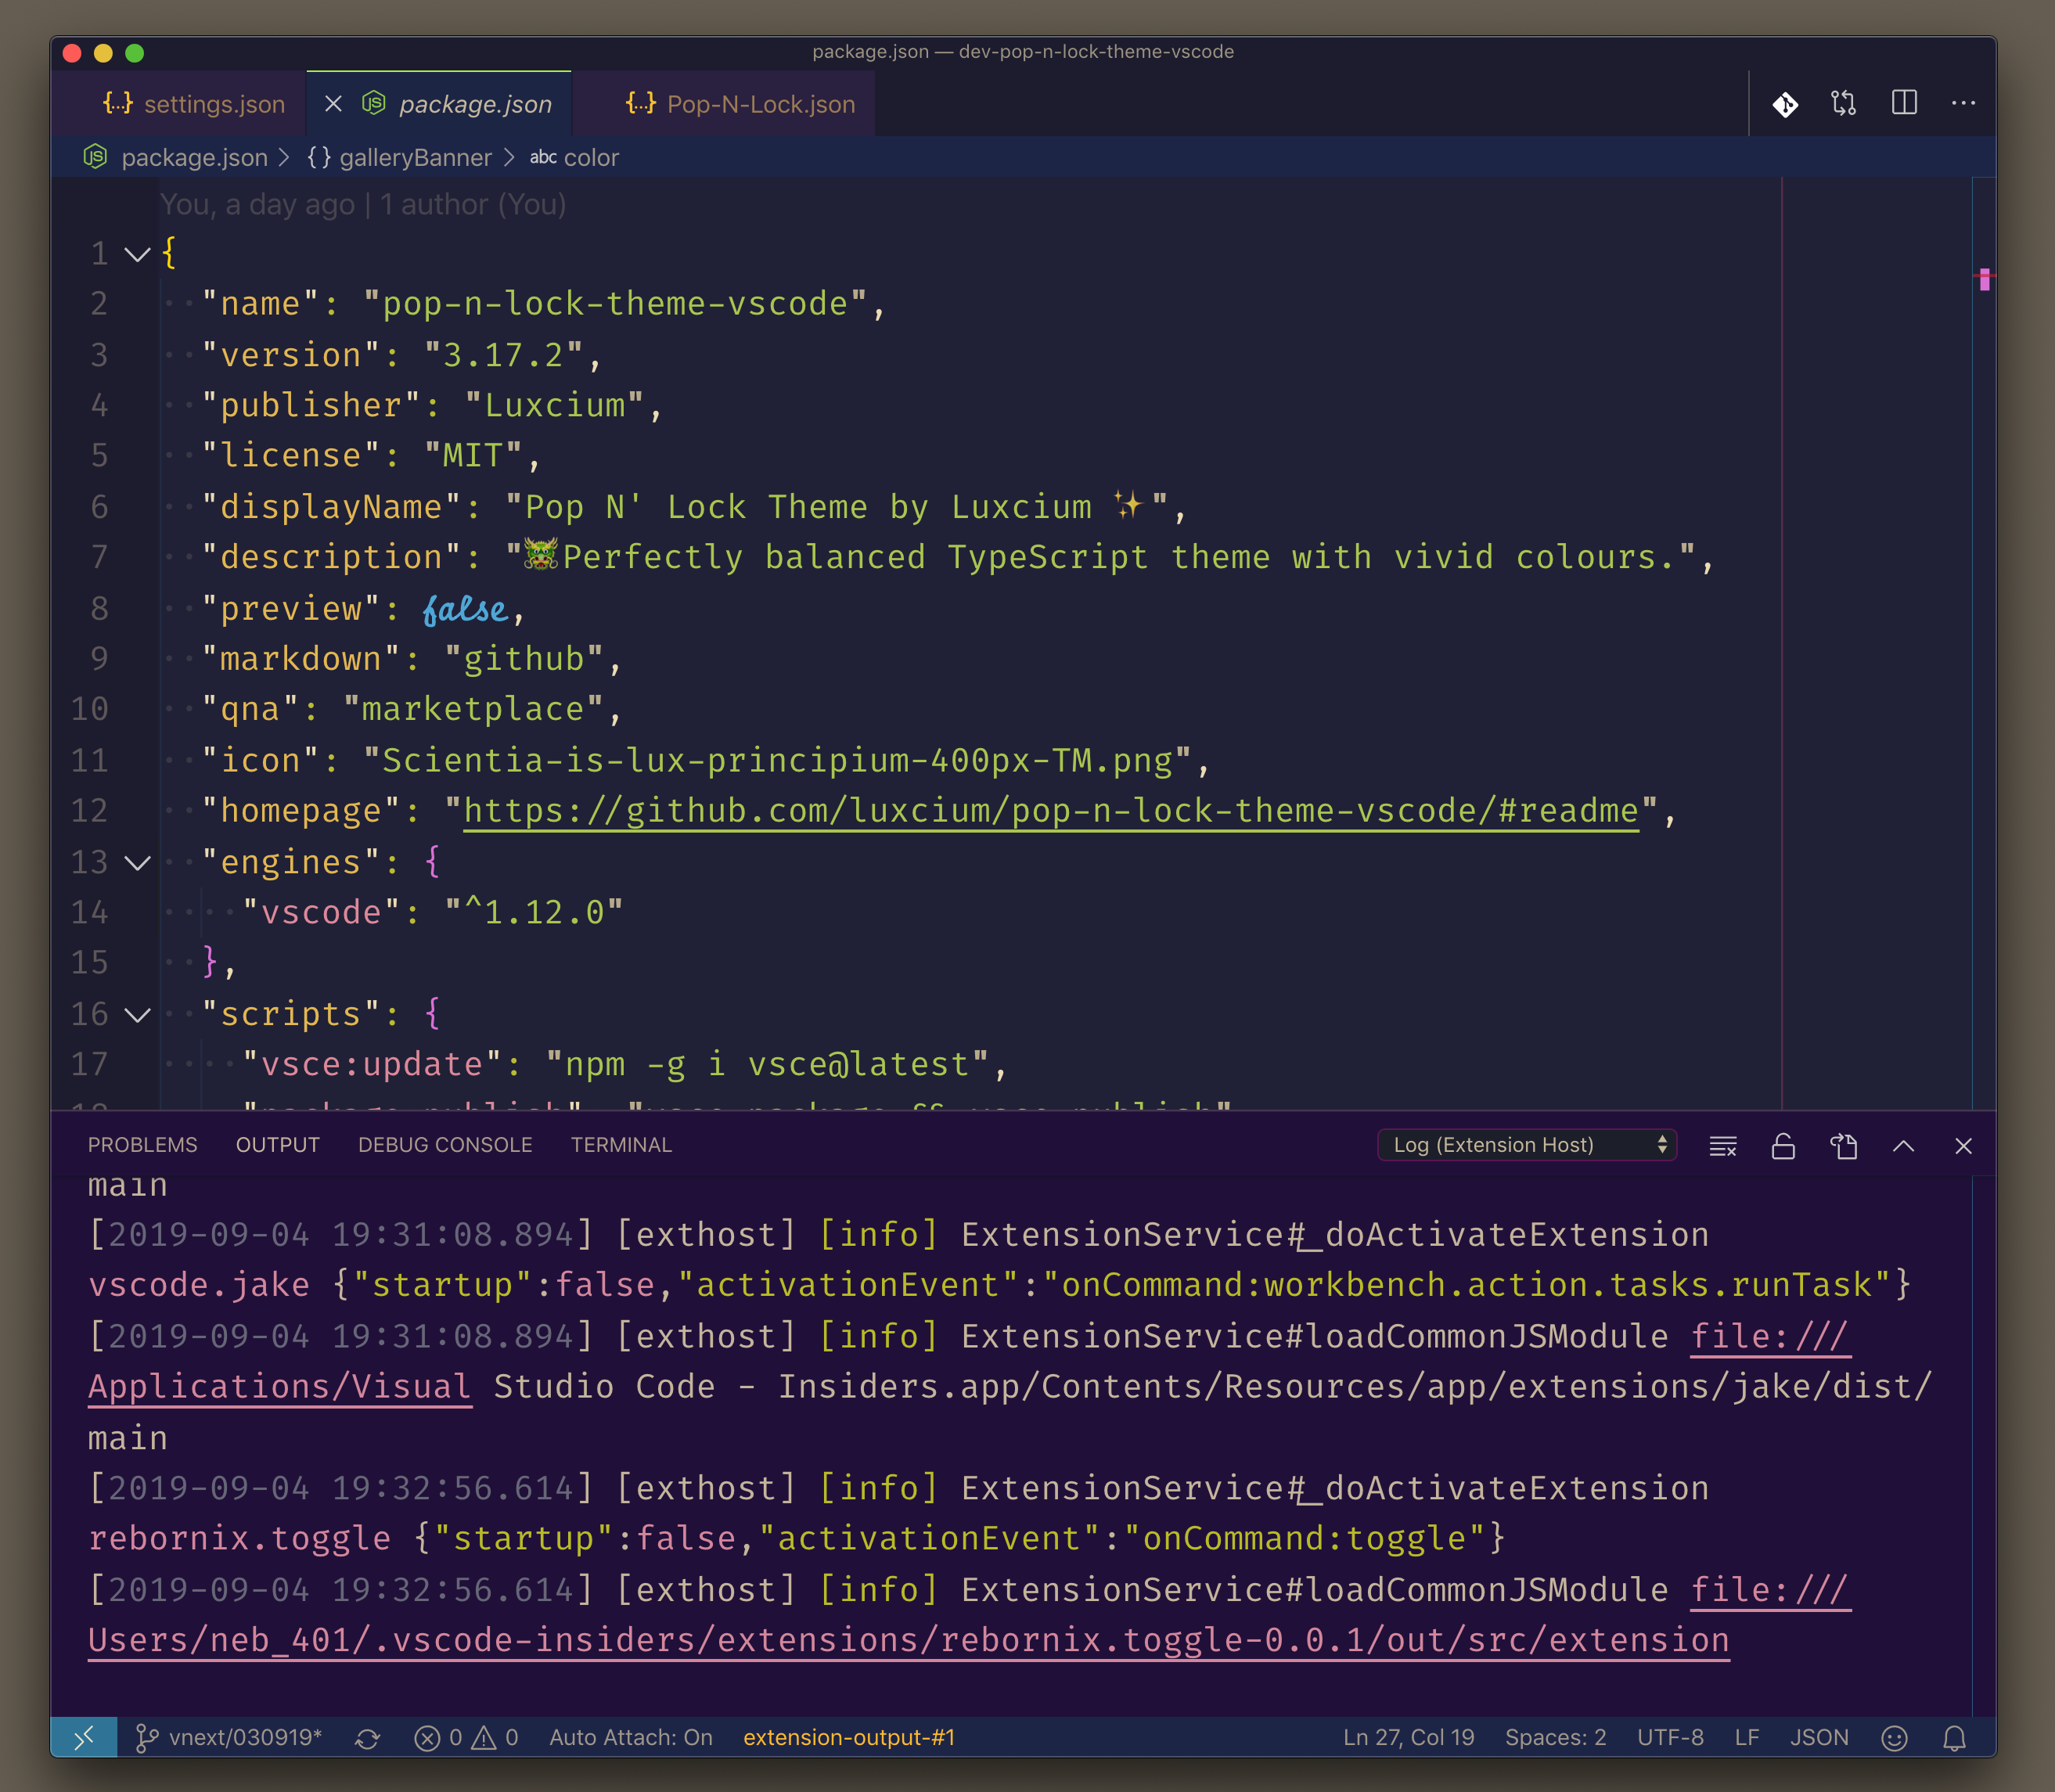Toggle Auto Attach: On in the status bar
Image resolution: width=2055 pixels, height=1792 pixels.
click(630, 1738)
